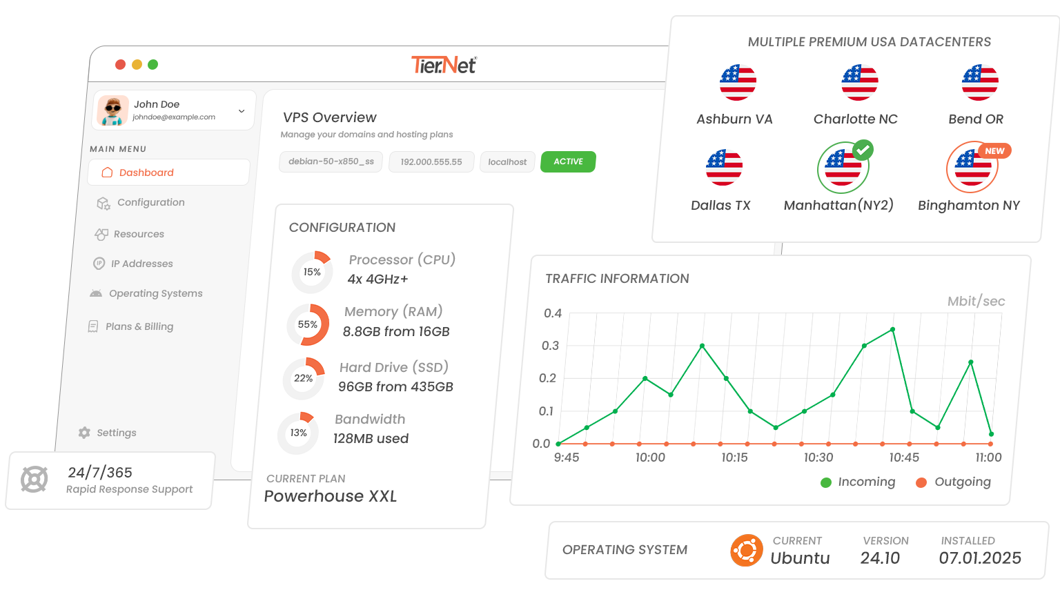Click the 128MB used bandwidth value

[x=371, y=439]
